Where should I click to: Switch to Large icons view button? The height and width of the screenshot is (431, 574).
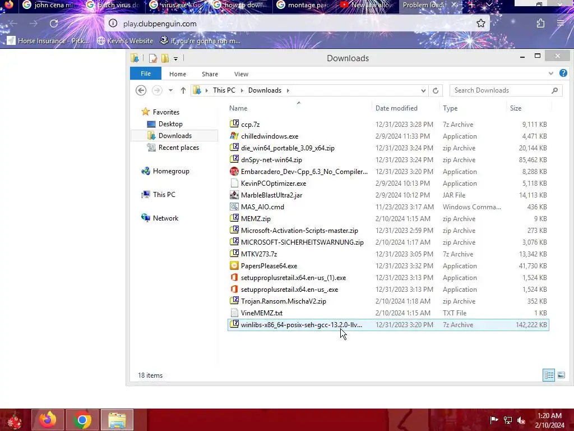[561, 375]
